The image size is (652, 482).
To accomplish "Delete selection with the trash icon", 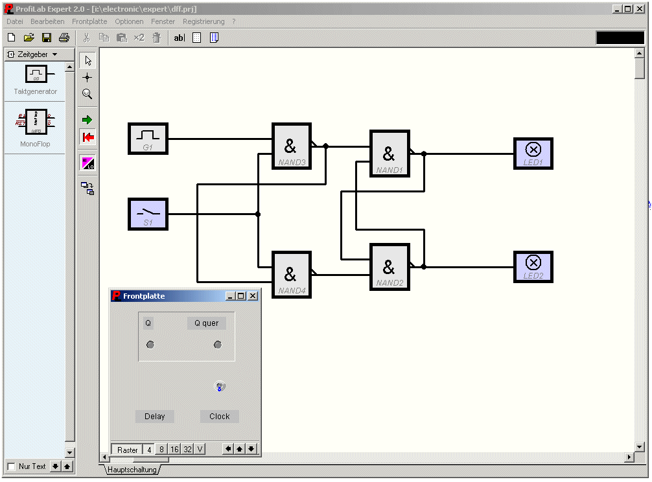I will [x=156, y=38].
